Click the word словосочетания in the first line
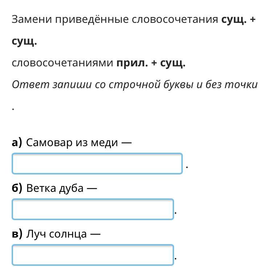 pos(175,20)
